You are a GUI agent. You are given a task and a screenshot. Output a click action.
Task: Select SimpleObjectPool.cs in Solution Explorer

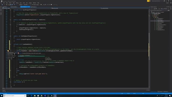(x=161, y=30)
